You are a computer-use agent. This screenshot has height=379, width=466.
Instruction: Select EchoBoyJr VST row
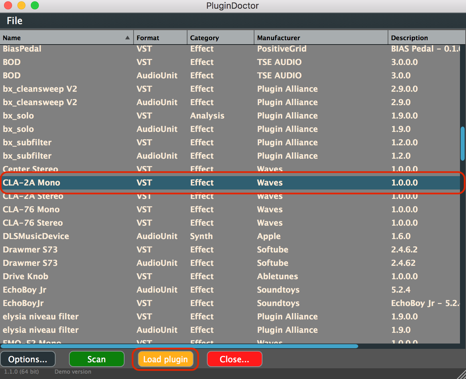pyautogui.click(x=230, y=303)
